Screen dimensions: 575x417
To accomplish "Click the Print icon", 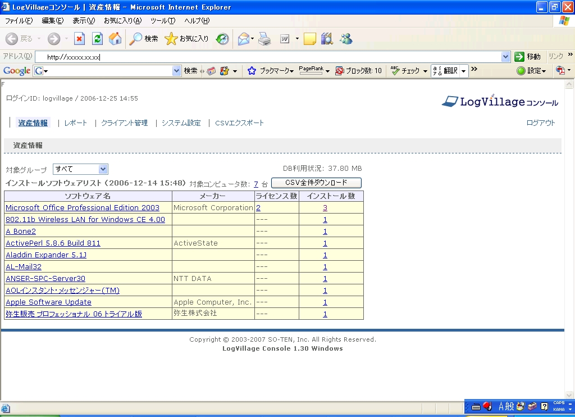I will pyautogui.click(x=264, y=39).
